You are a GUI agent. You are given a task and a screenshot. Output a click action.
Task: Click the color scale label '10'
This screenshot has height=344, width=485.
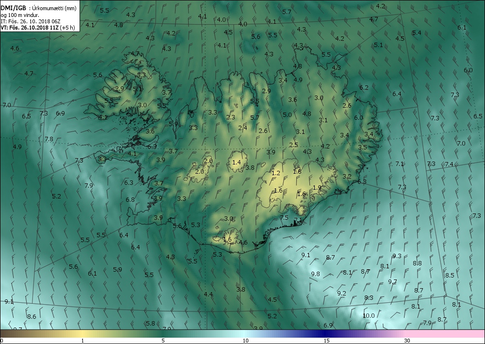(x=245, y=341)
